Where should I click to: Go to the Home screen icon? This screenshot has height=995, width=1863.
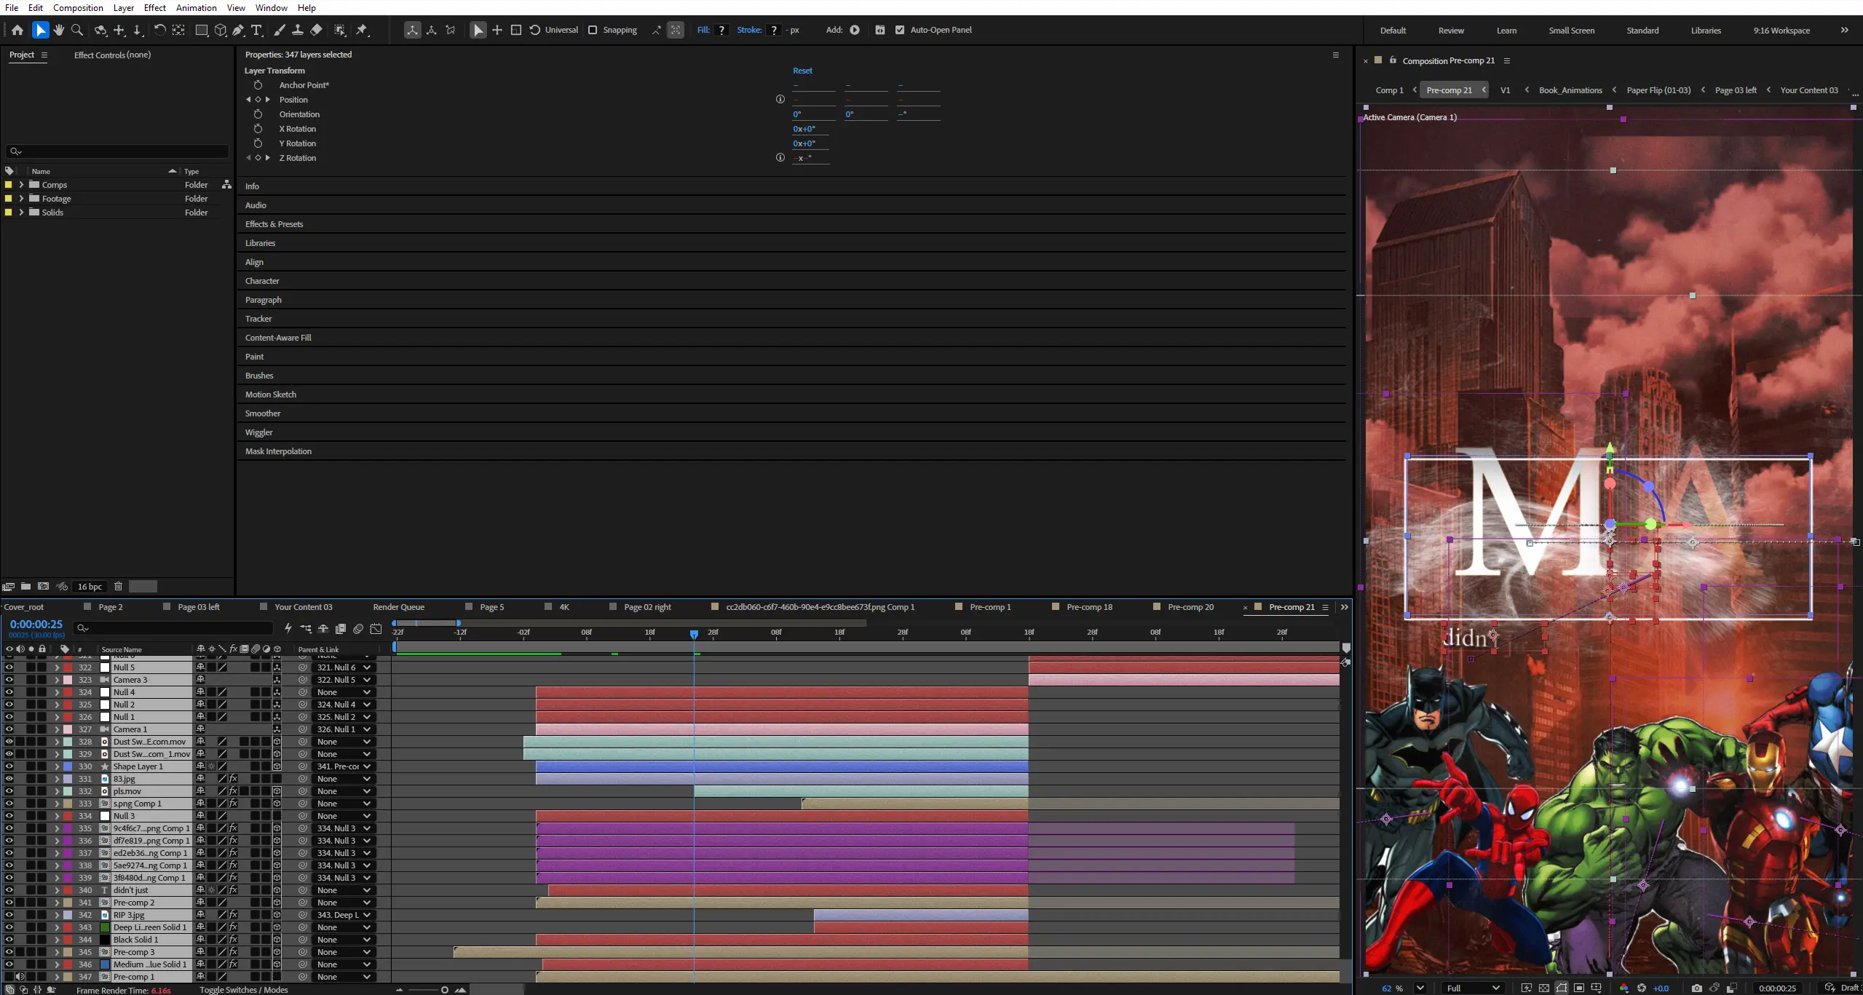(x=17, y=30)
